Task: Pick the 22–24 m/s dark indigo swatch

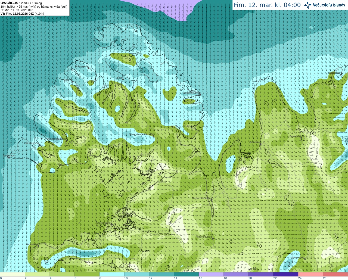Action: 286,274
